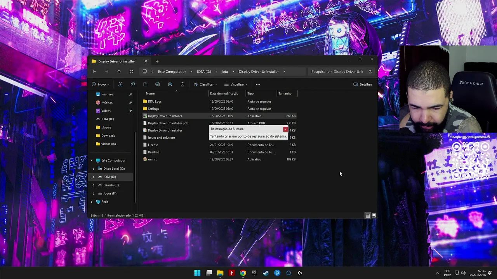This screenshot has width=497, height=279.
Task: Click the volume speaker tray icon
Action: pos(464,273)
